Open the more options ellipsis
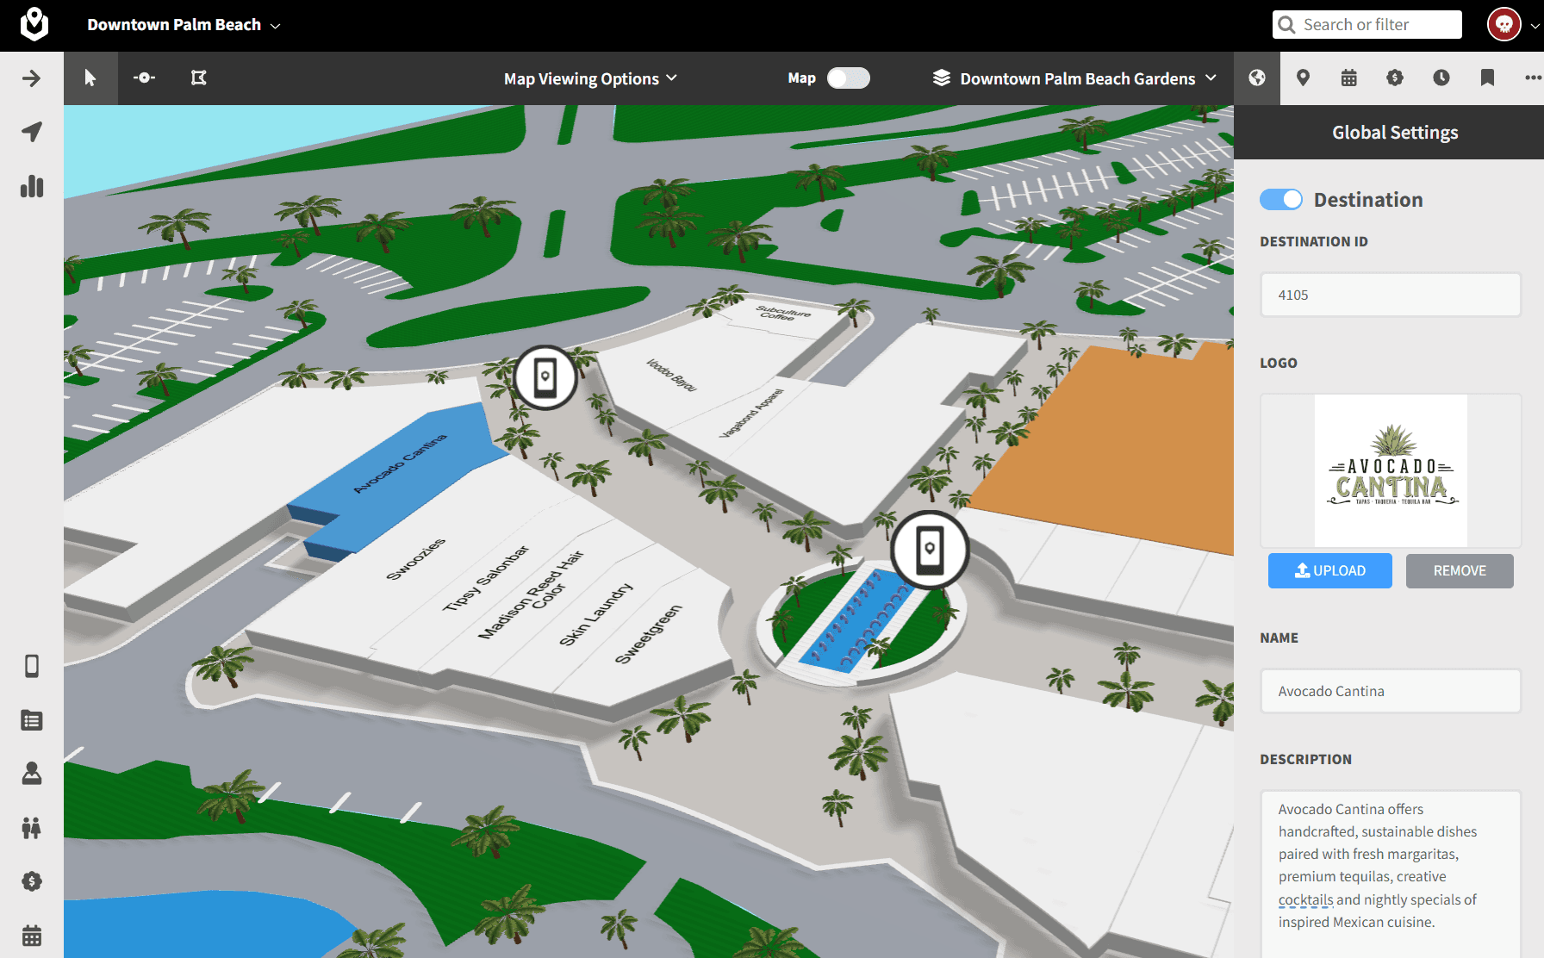The image size is (1544, 958). pos(1532,78)
